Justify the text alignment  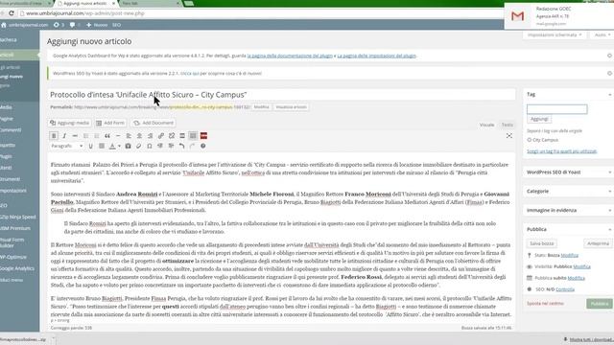click(x=102, y=146)
